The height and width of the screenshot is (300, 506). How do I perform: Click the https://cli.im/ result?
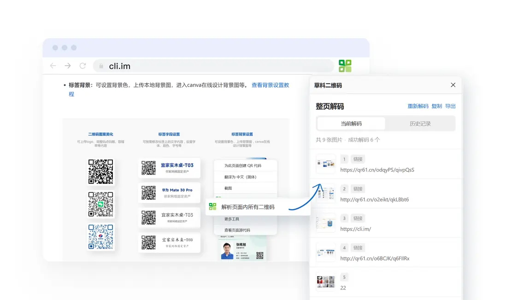[x=356, y=229]
